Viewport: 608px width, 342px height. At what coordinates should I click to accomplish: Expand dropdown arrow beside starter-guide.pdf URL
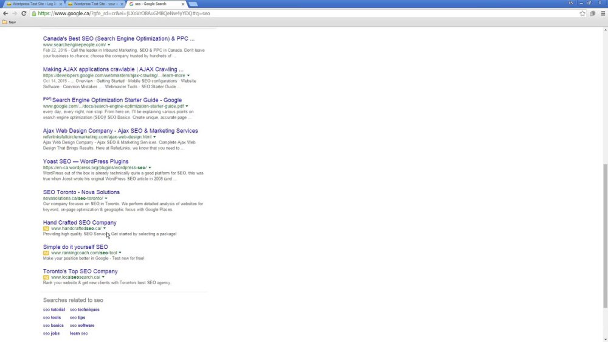pyautogui.click(x=187, y=106)
